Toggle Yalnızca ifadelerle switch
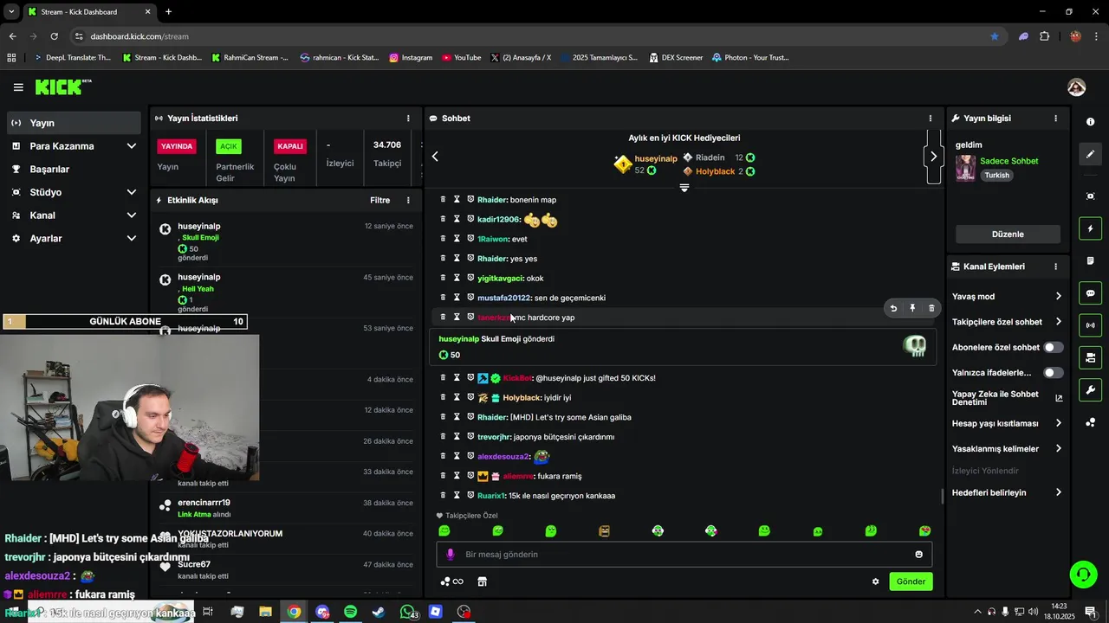Image resolution: width=1109 pixels, height=623 pixels. pos(1053,373)
